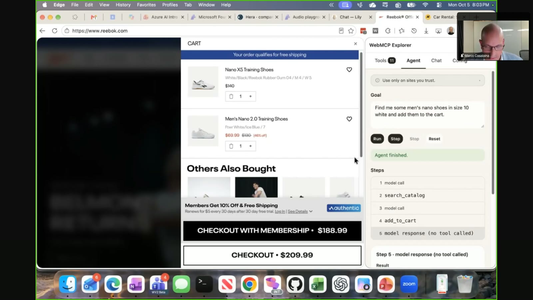533x300 pixels.
Task: Click the Goal text field
Action: 427,115
